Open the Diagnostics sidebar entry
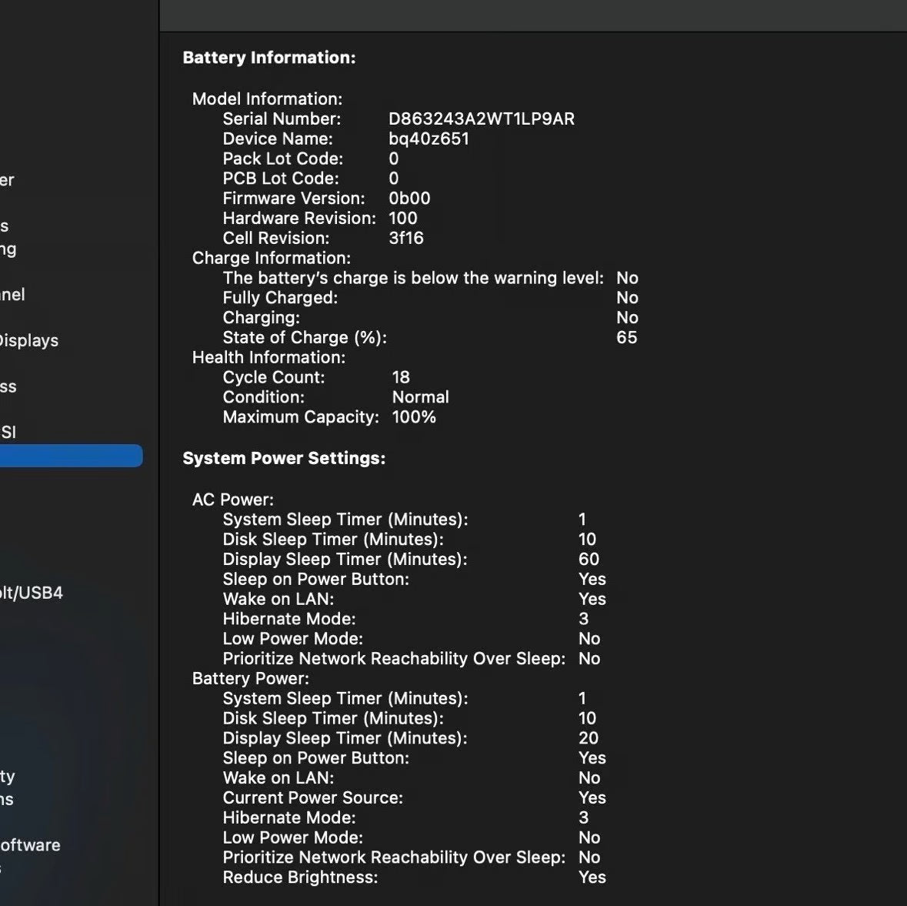 coord(5,226)
